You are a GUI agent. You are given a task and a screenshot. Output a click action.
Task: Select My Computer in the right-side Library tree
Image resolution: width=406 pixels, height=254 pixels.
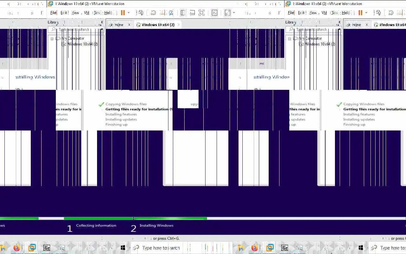click(310, 38)
